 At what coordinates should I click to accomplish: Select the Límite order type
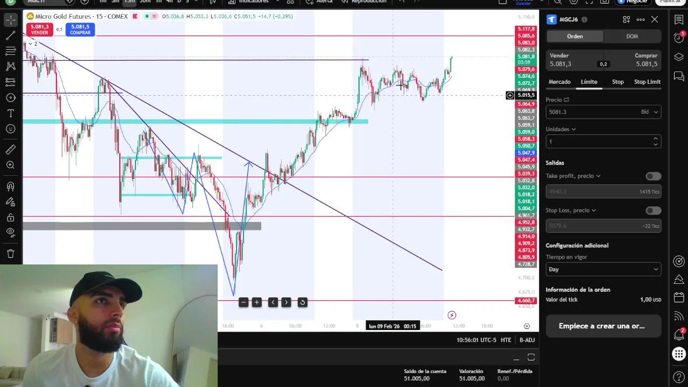[x=589, y=82]
